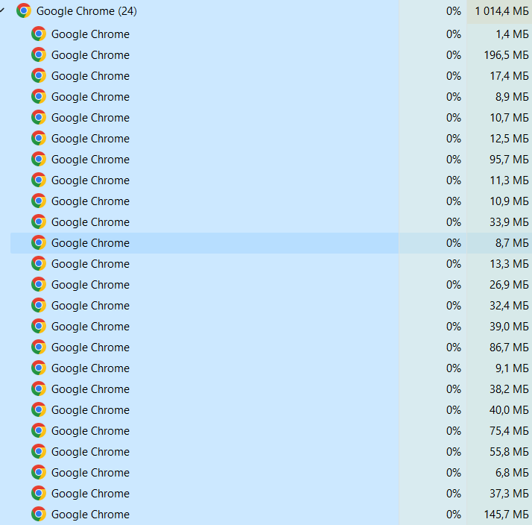
Task: Click the memory value 10,9 МБ
Action: point(509,201)
